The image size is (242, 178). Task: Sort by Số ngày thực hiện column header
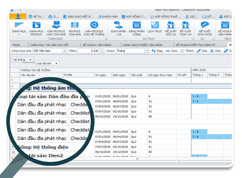(x=162, y=75)
